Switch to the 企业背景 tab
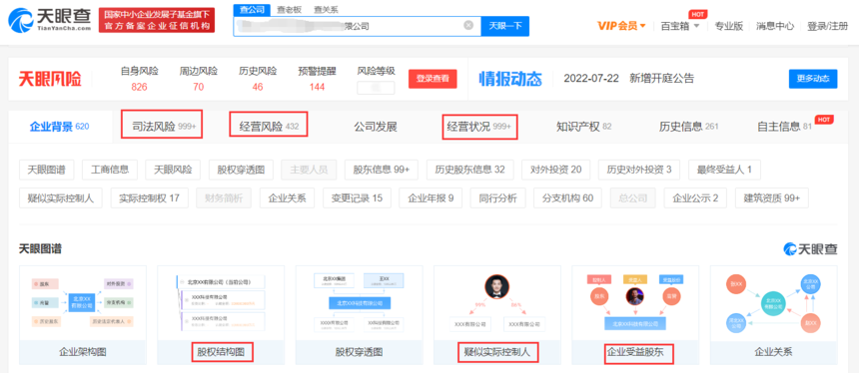The width and height of the screenshot is (859, 373). coord(59,127)
